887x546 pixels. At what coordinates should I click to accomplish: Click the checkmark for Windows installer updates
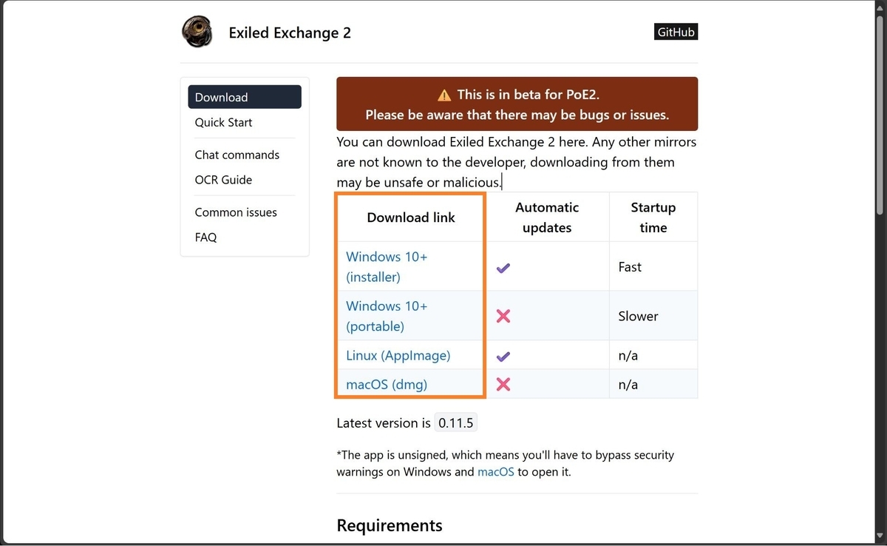tap(503, 267)
